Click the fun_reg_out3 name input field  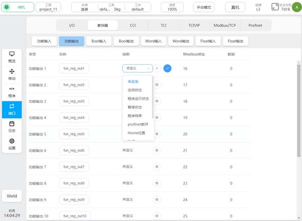[x=74, y=101]
